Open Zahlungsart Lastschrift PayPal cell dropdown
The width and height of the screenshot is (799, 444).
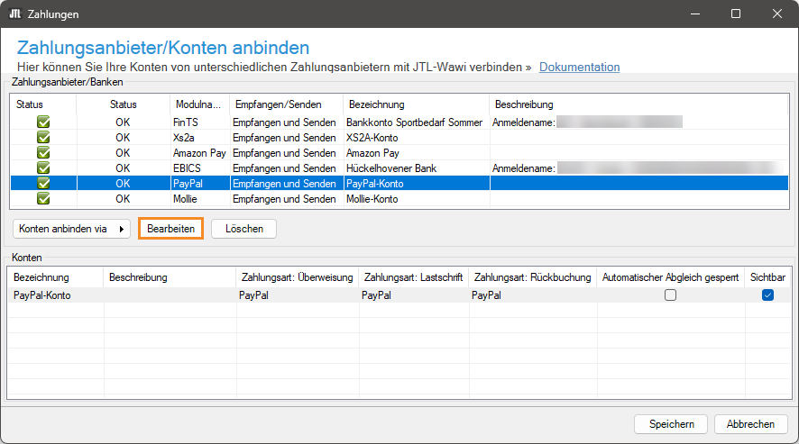(x=412, y=295)
